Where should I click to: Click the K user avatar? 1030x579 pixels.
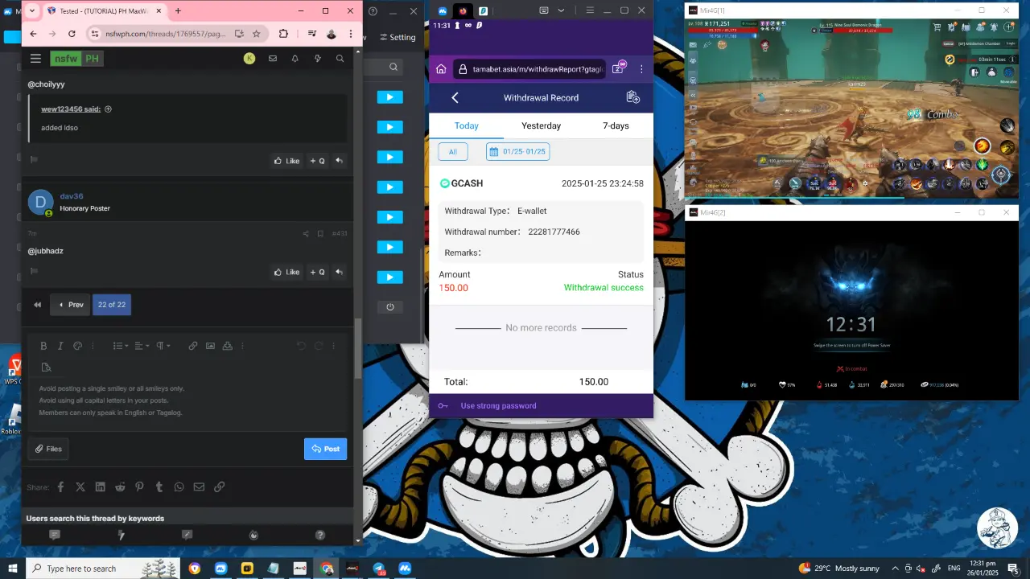coord(249,59)
